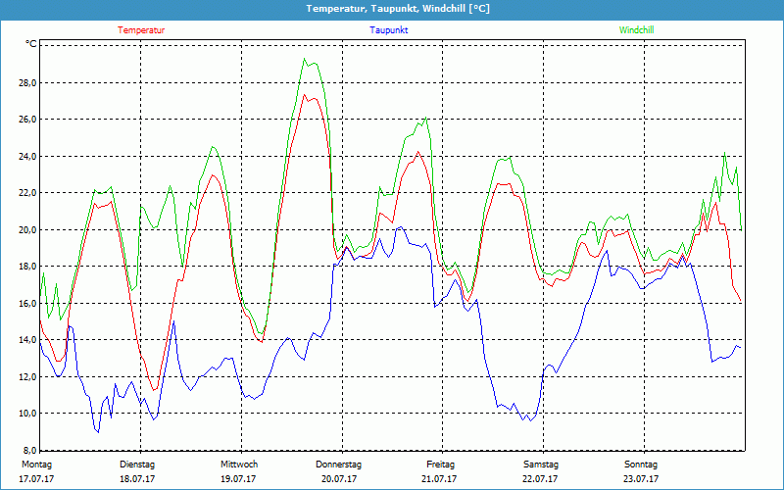Click the 'Mittwoch' day label
Image resolution: width=784 pixels, height=490 pixels.
pos(239,465)
